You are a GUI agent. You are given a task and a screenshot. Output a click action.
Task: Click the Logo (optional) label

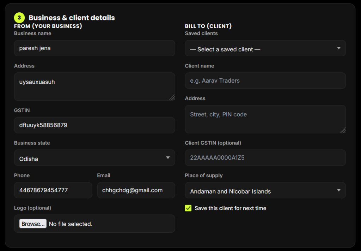[x=32, y=208]
